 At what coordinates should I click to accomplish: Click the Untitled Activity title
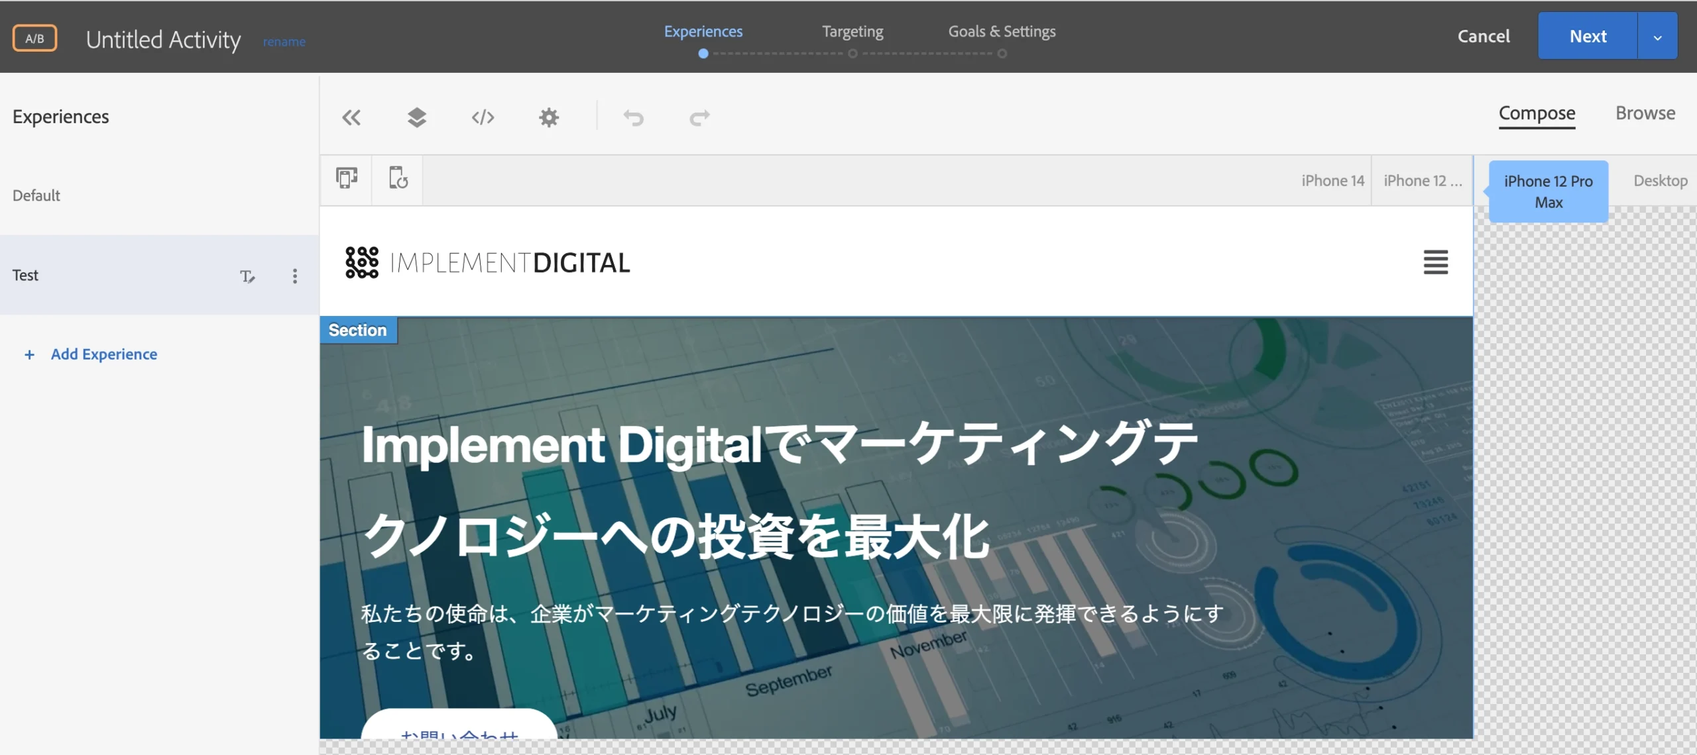click(163, 40)
